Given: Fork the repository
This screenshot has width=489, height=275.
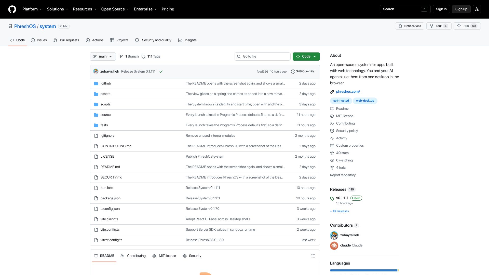Looking at the screenshot, I should tap(439, 26).
